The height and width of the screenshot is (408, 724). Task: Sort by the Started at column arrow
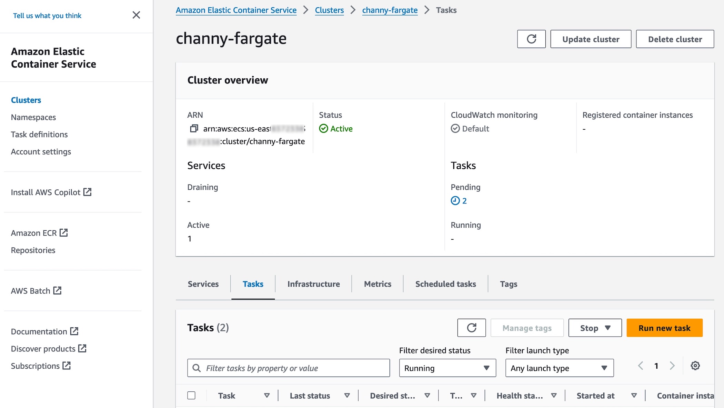[634, 396]
